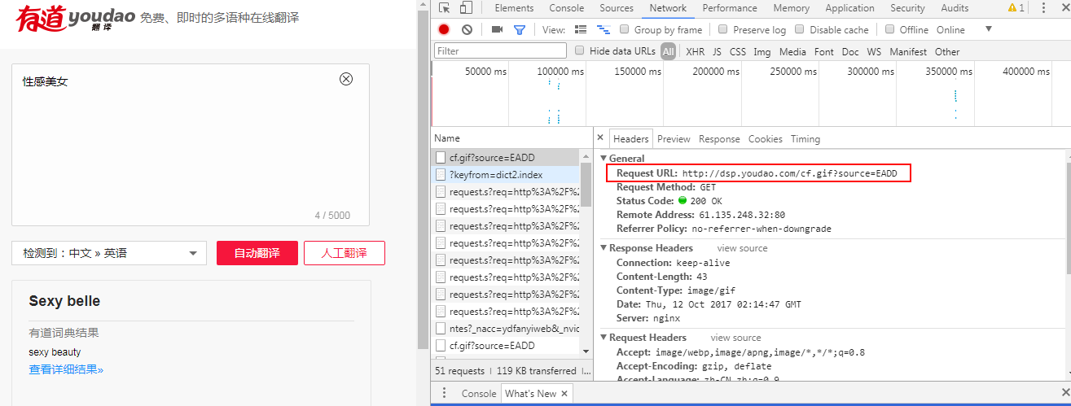The height and width of the screenshot is (406, 1071).
Task: Clear the network log
Action: (x=467, y=29)
